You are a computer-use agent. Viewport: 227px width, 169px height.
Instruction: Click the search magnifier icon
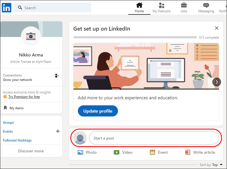coord(20,8)
